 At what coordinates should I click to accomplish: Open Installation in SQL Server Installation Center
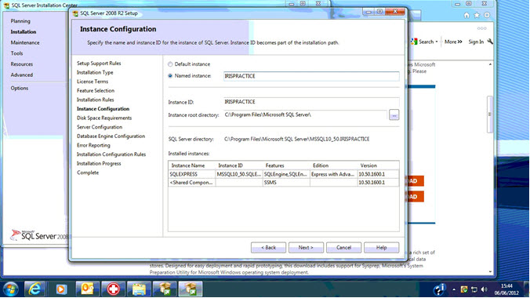click(x=24, y=32)
